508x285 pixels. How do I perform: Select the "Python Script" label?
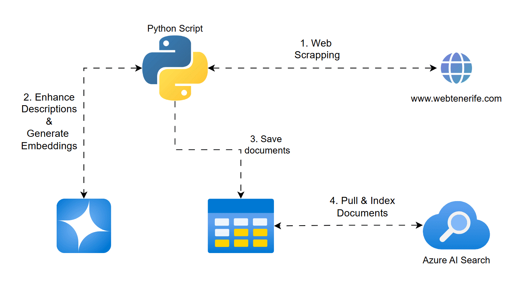(175, 28)
